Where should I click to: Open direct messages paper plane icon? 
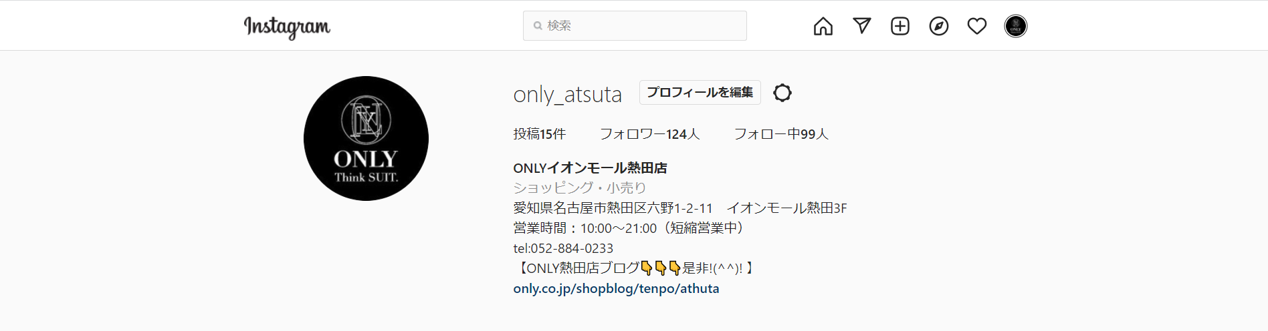(862, 26)
